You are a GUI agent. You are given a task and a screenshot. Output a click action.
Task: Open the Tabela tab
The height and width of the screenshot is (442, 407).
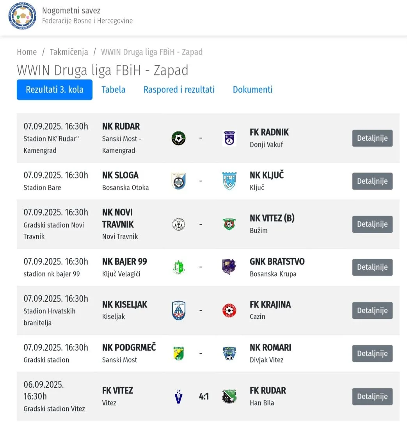click(x=113, y=89)
